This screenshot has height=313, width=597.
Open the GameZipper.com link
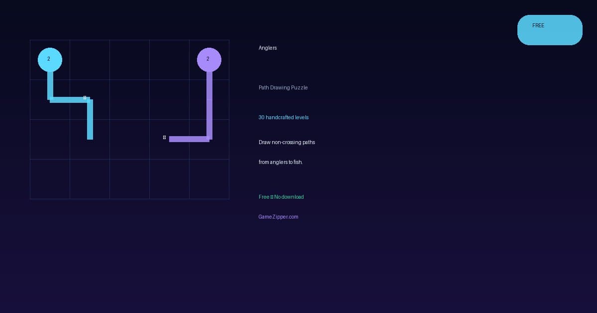pyautogui.click(x=278, y=217)
